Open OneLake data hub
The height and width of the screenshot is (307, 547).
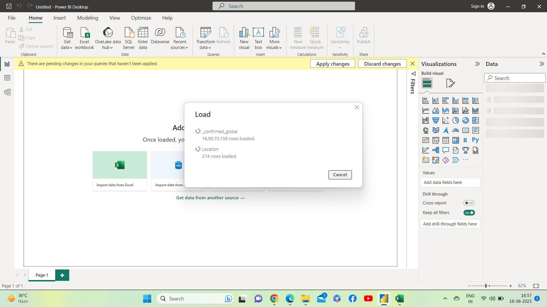point(108,38)
